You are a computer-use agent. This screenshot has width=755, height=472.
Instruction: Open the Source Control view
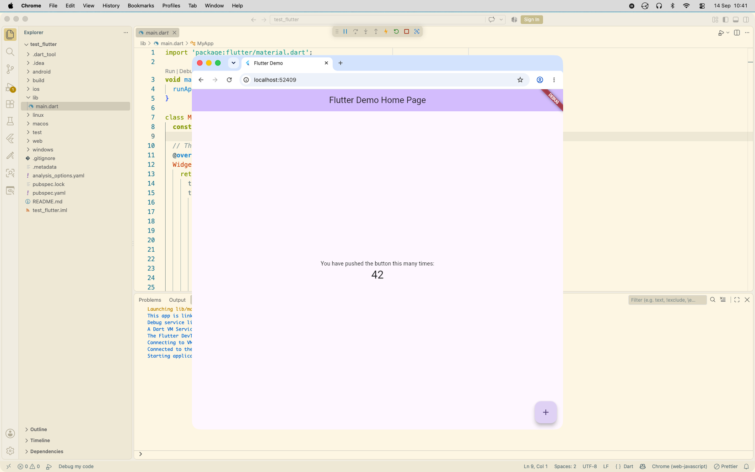click(10, 69)
